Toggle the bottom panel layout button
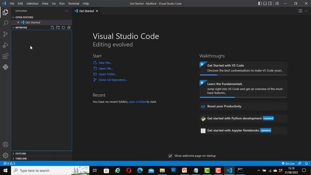This screenshot has width=311, height=175. coord(265,3)
